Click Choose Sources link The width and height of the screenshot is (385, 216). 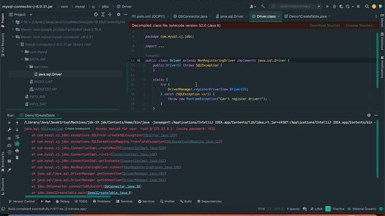click(x=360, y=25)
